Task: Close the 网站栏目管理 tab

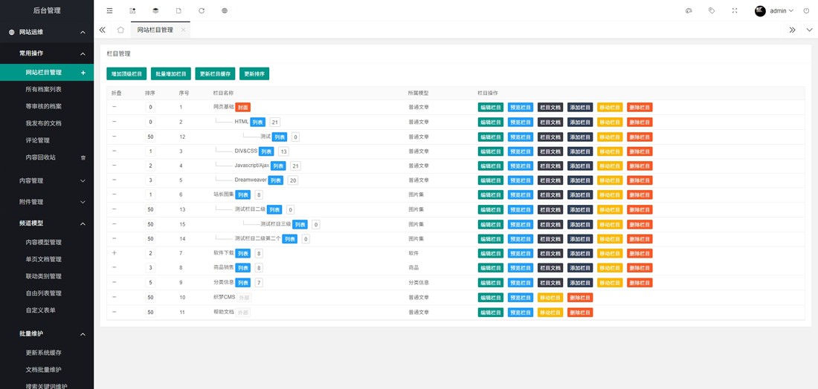Action: click(x=183, y=30)
